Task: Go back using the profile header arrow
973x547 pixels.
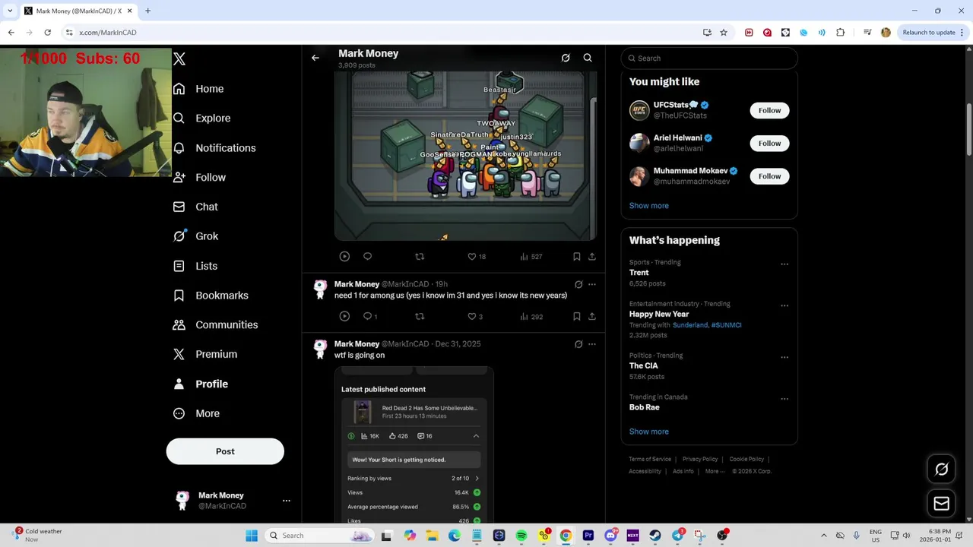Action: (x=315, y=58)
